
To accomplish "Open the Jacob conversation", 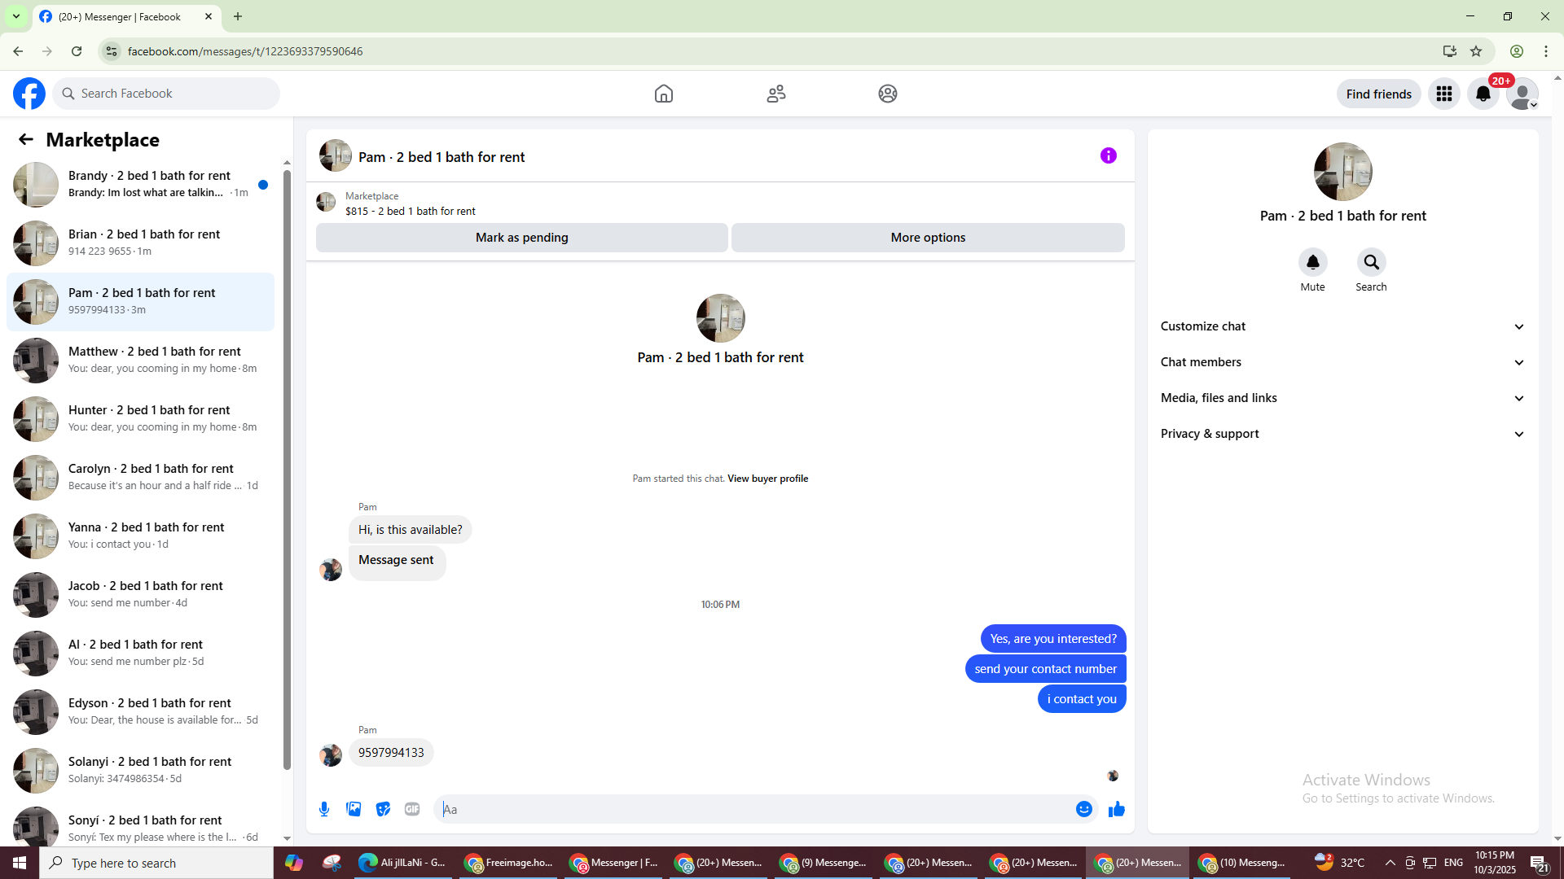I will (x=140, y=594).
